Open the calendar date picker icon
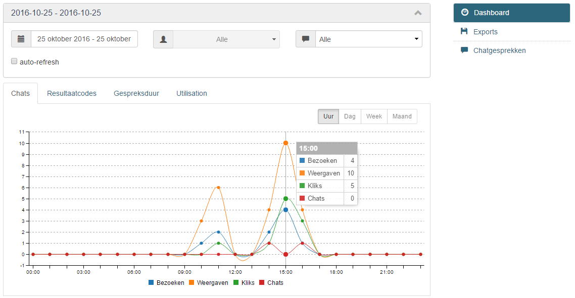The height and width of the screenshot is (298, 575). click(21, 38)
